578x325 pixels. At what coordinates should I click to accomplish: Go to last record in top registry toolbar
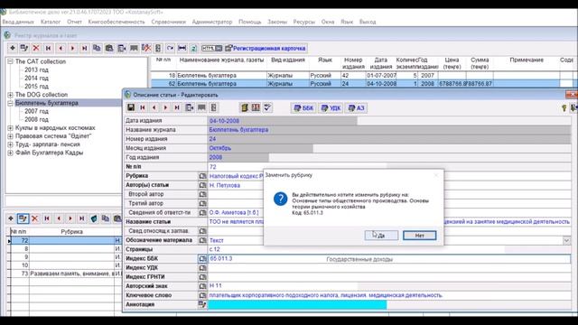pos(84,48)
